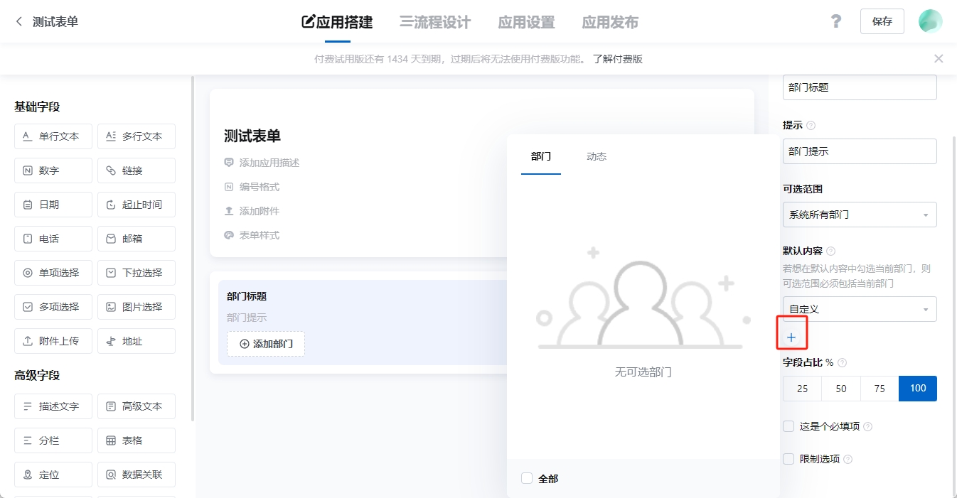The height and width of the screenshot is (498, 957).
Task: Click the 单项选择 field icon
Action: 53,272
